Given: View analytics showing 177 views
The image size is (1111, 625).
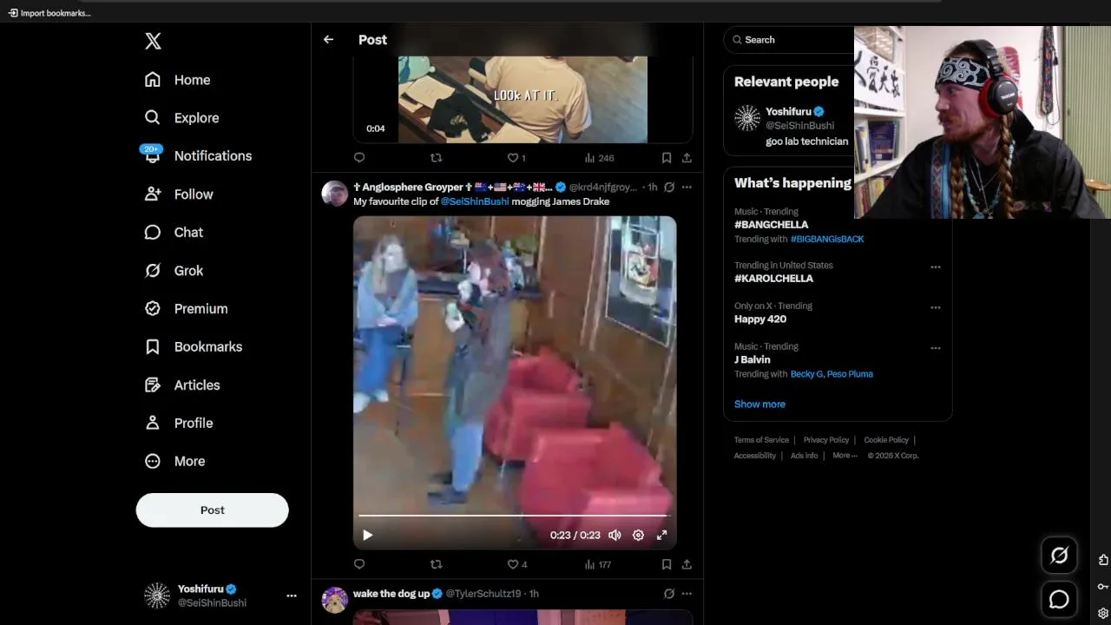Looking at the screenshot, I should click(x=598, y=564).
